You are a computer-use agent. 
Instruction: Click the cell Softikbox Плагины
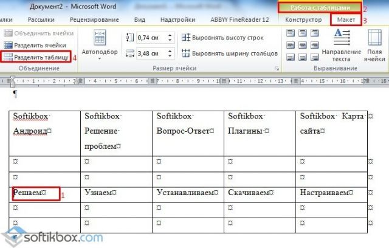(260, 134)
